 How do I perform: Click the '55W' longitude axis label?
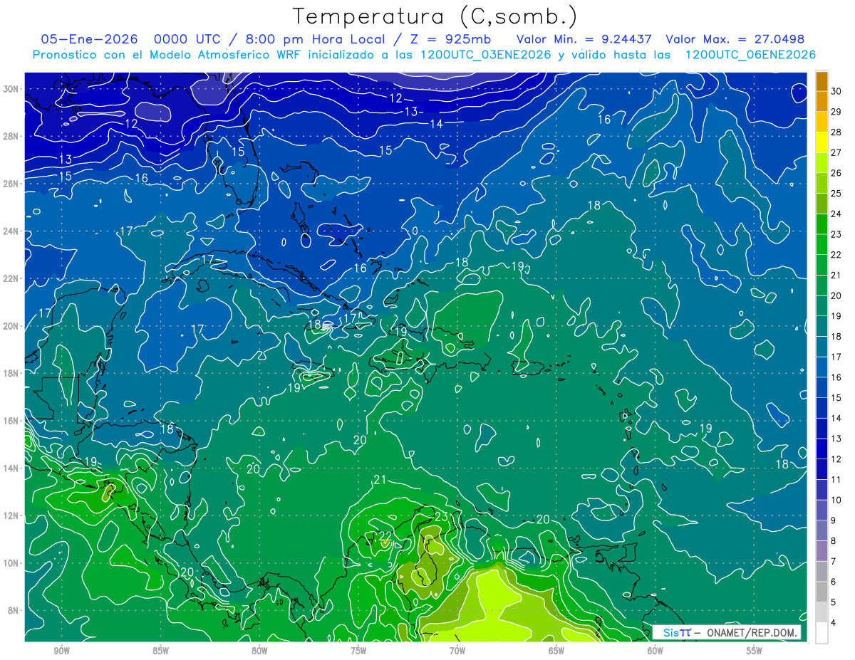(x=754, y=651)
